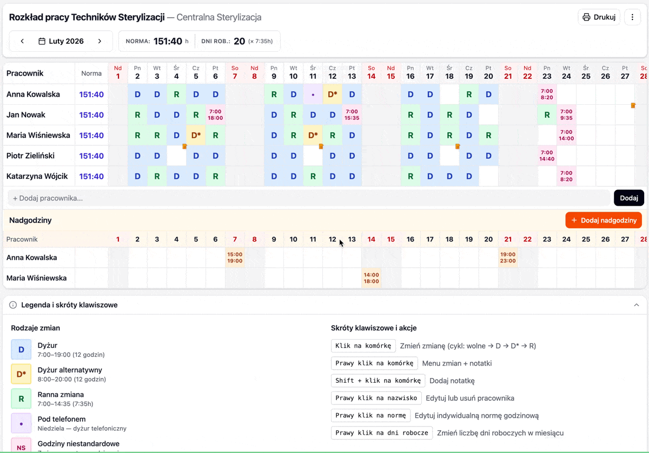Click the Dodaj nadgodziny button

[x=603, y=220]
